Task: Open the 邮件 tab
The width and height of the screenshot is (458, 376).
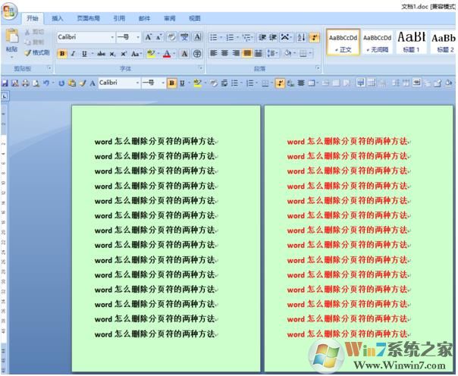Action: click(144, 18)
